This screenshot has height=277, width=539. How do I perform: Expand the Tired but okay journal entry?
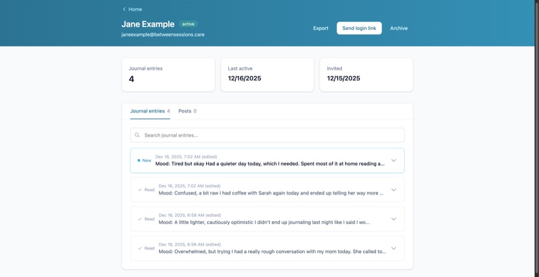coord(393,160)
